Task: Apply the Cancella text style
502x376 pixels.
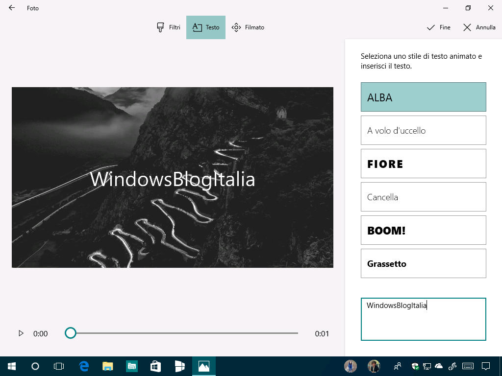Action: [423, 197]
